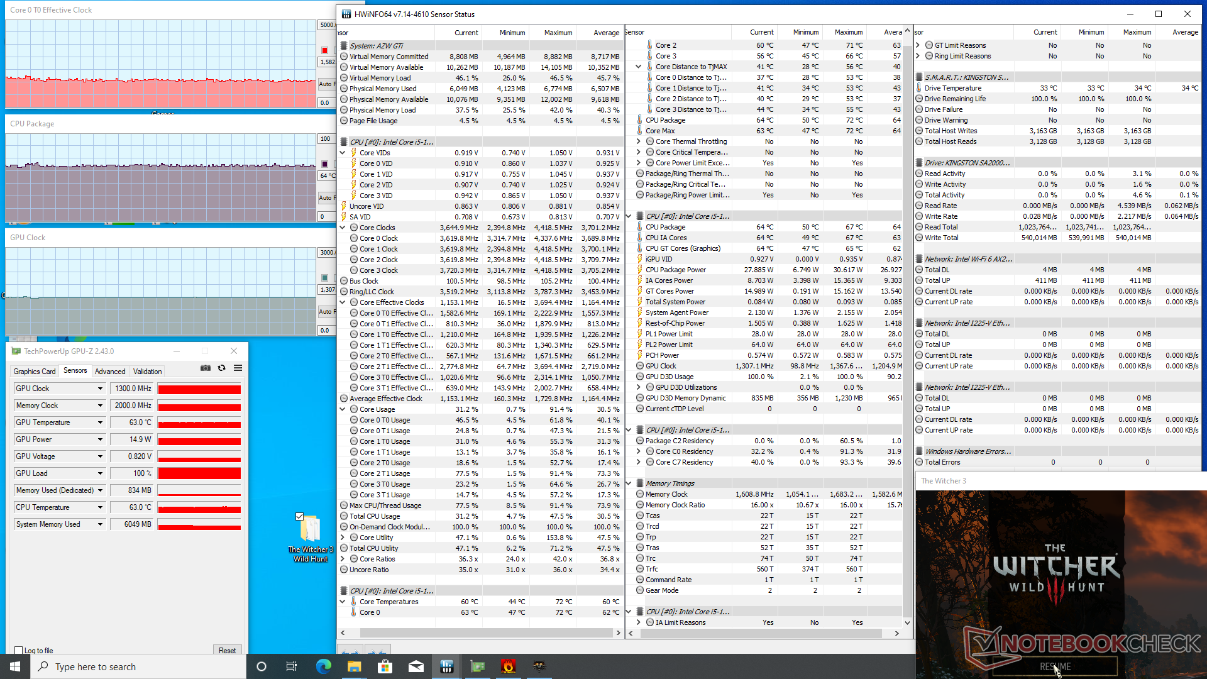Image resolution: width=1207 pixels, height=679 pixels.
Task: Click the maximum-value field on CPU Package graph
Action: 326,139
